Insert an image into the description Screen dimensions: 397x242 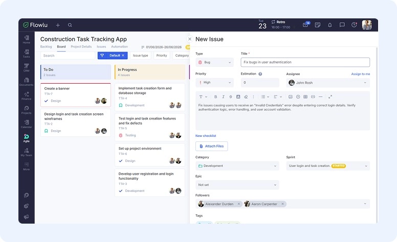coord(291,97)
